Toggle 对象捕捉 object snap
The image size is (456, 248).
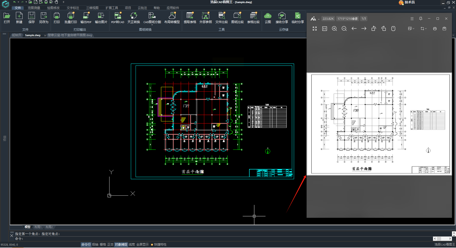[121, 245]
